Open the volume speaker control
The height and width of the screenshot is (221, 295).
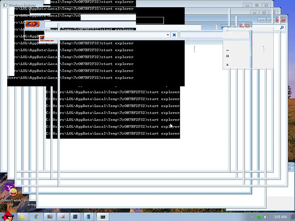266,217
